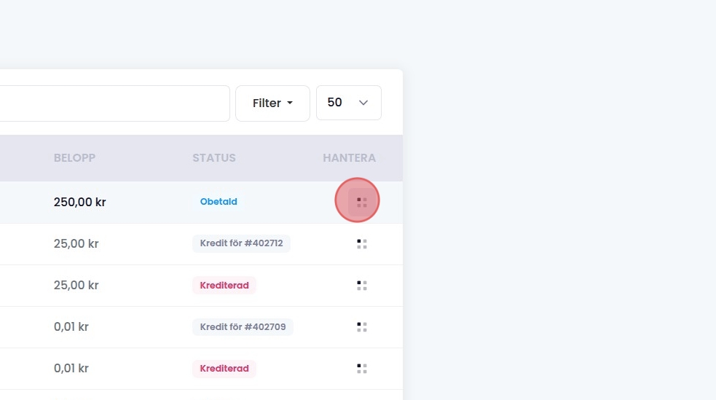Select the Kredit för #402712 status badge
This screenshot has height=400, width=716.
pyautogui.click(x=241, y=243)
